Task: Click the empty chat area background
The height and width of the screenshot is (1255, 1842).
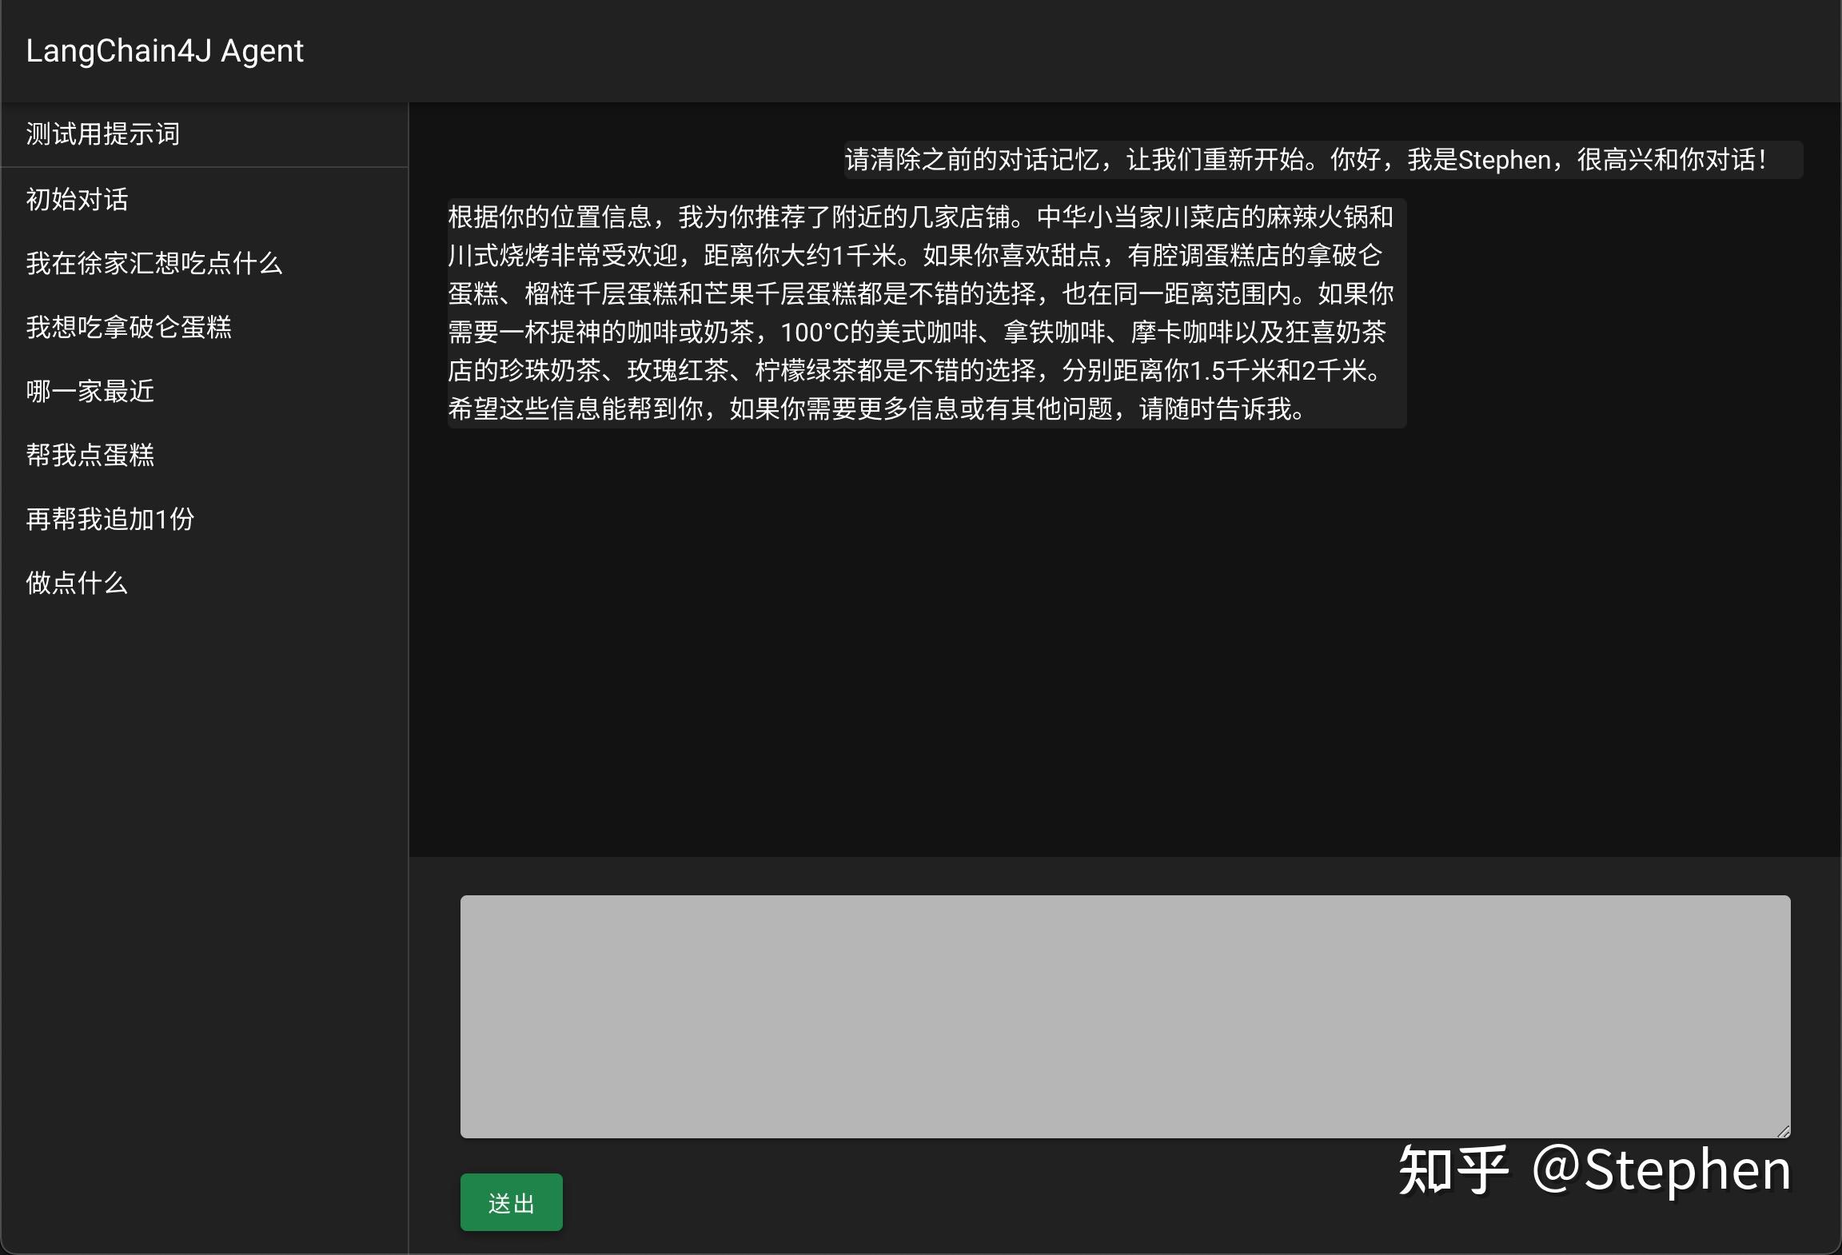Action: point(1119,639)
